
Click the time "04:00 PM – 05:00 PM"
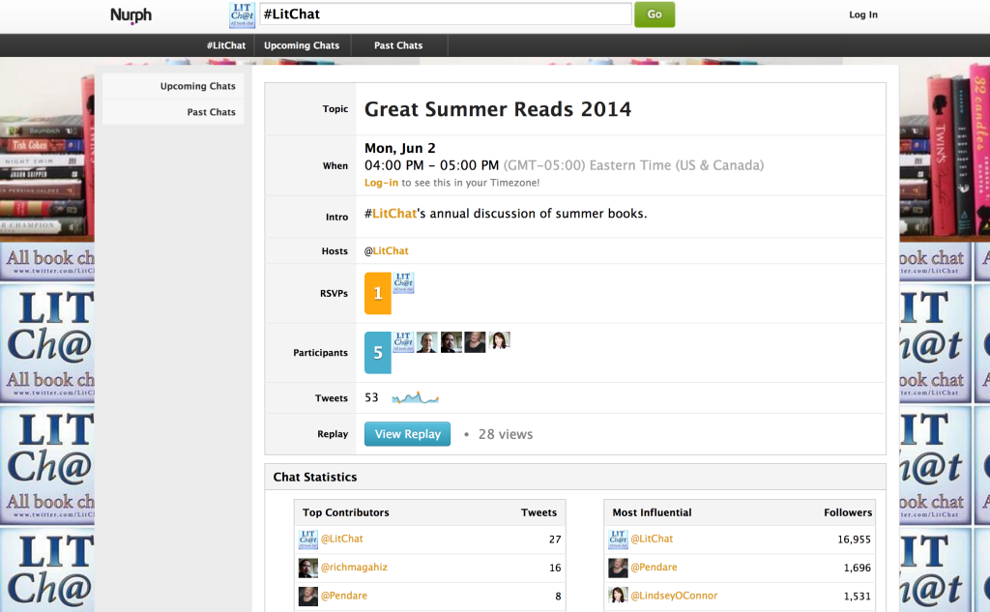pyautogui.click(x=431, y=165)
